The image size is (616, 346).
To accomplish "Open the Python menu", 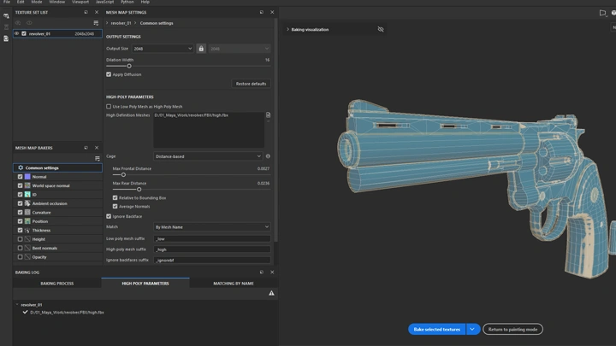I will [127, 2].
